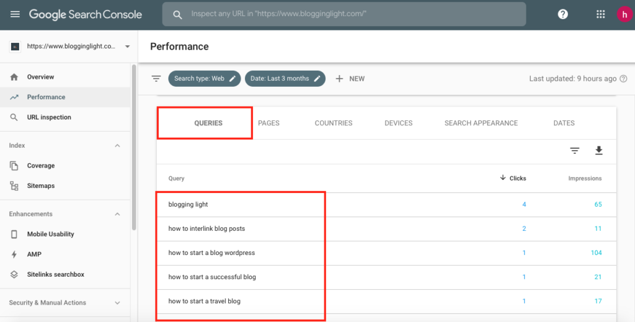Open the Sitemaps report

coord(65,186)
